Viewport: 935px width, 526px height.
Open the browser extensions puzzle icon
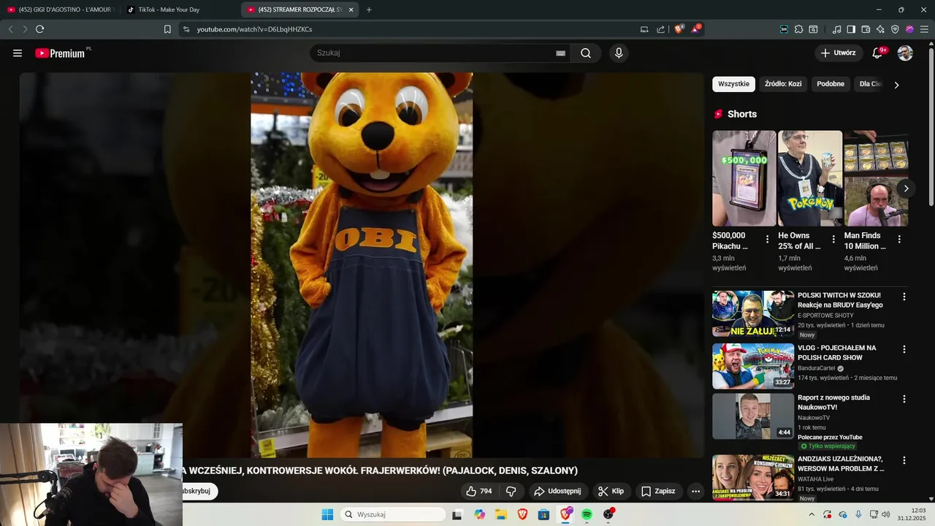tap(798, 29)
